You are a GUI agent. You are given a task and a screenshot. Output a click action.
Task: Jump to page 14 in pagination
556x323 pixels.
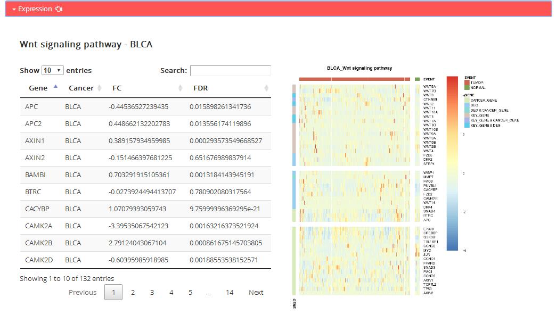[x=229, y=292]
